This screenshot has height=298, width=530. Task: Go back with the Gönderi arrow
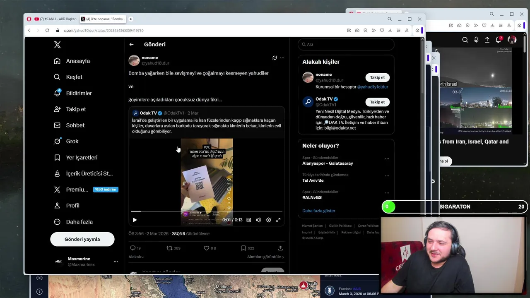pos(131,44)
